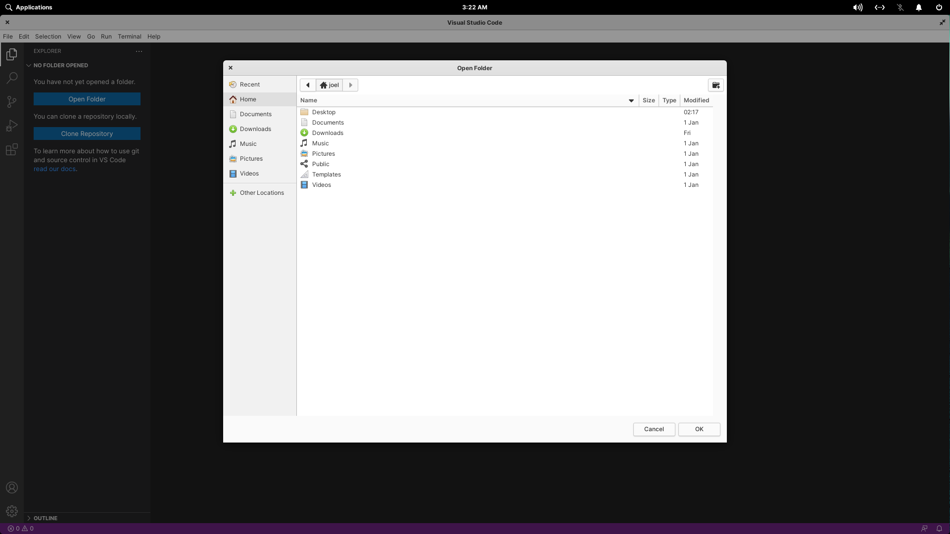Select the Source Control icon
950x534 pixels.
[x=11, y=101]
